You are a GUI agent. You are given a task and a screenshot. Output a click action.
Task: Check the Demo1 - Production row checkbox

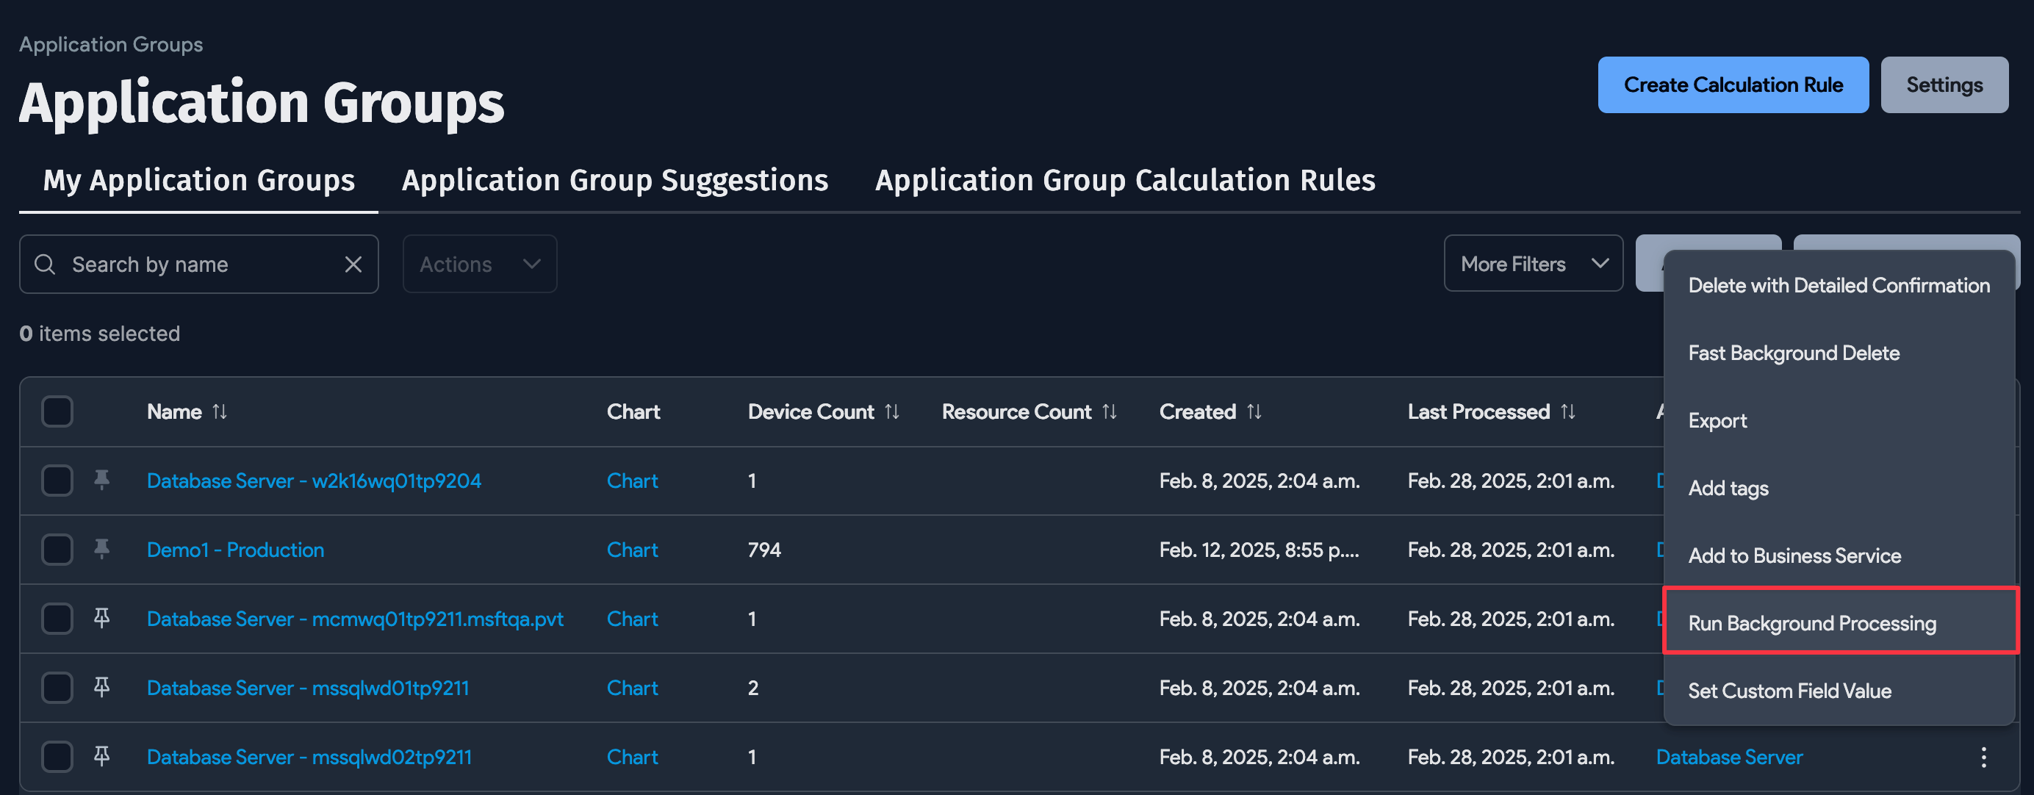pyautogui.click(x=57, y=549)
